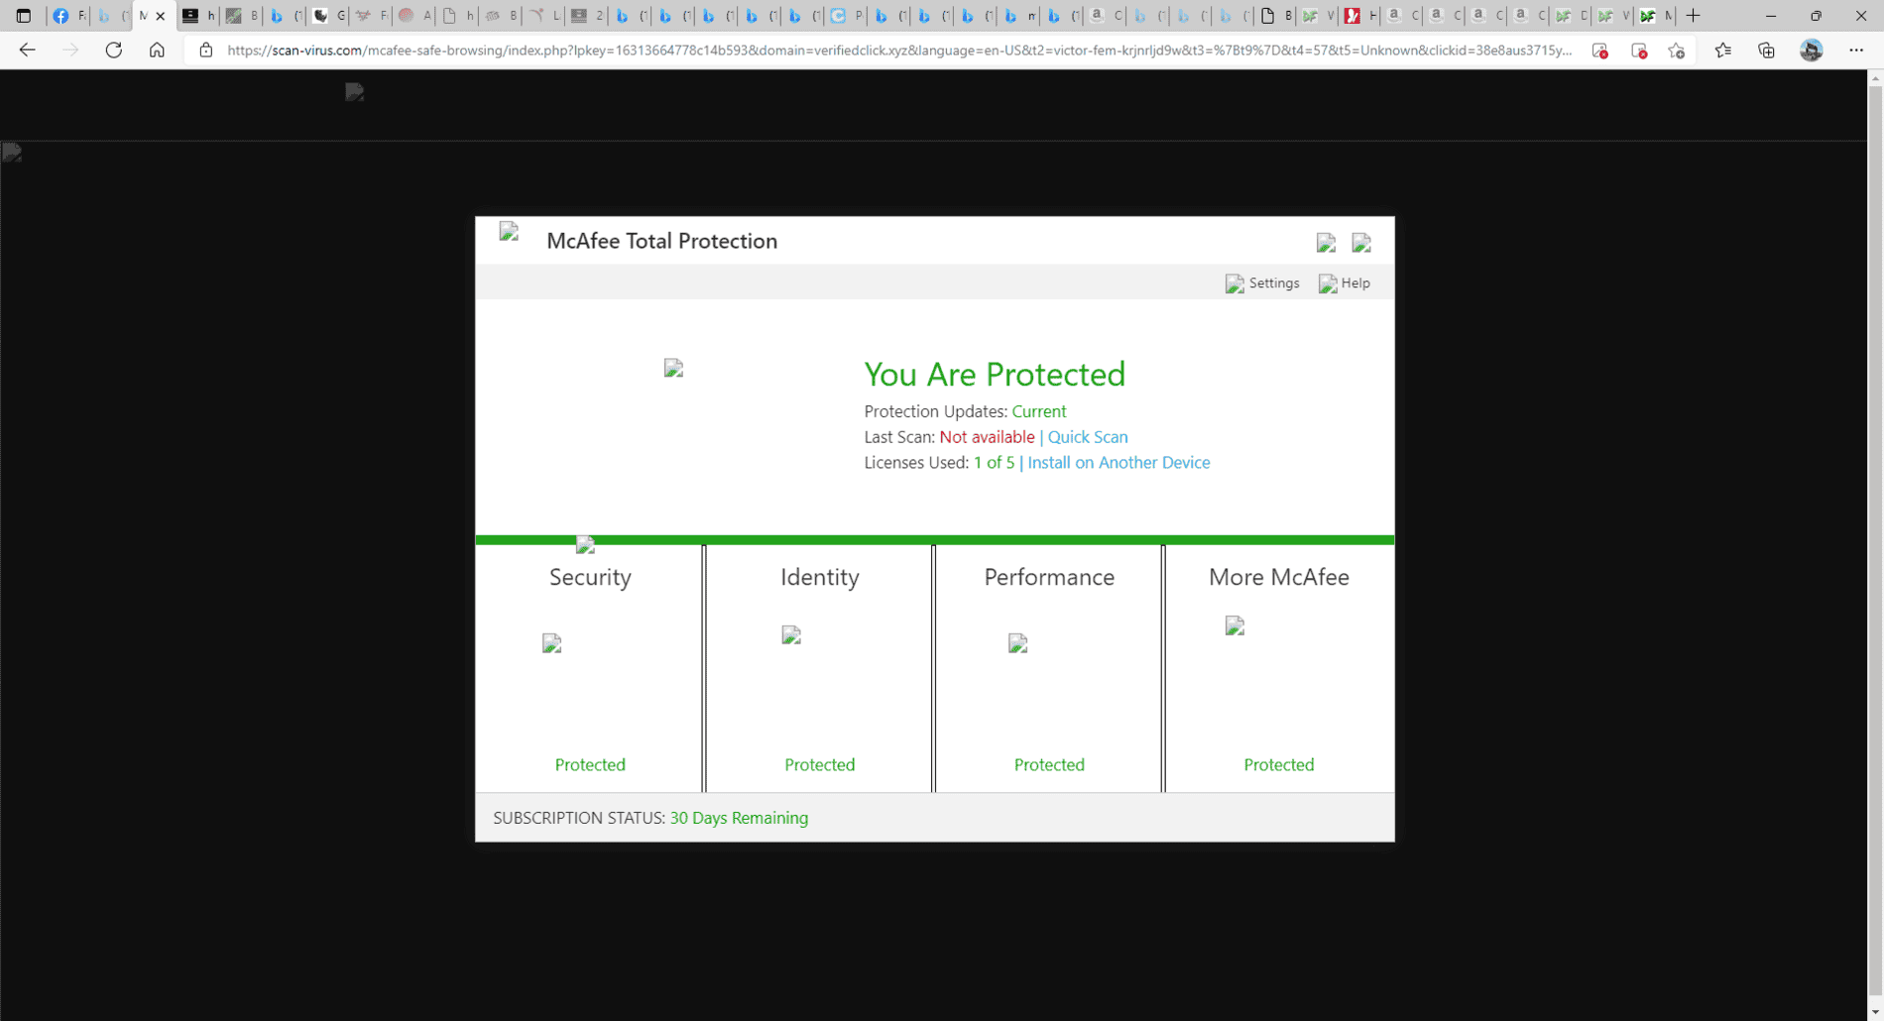This screenshot has height=1021, width=1884.
Task: Open the Settings and more ellipsis menu
Action: click(1856, 51)
